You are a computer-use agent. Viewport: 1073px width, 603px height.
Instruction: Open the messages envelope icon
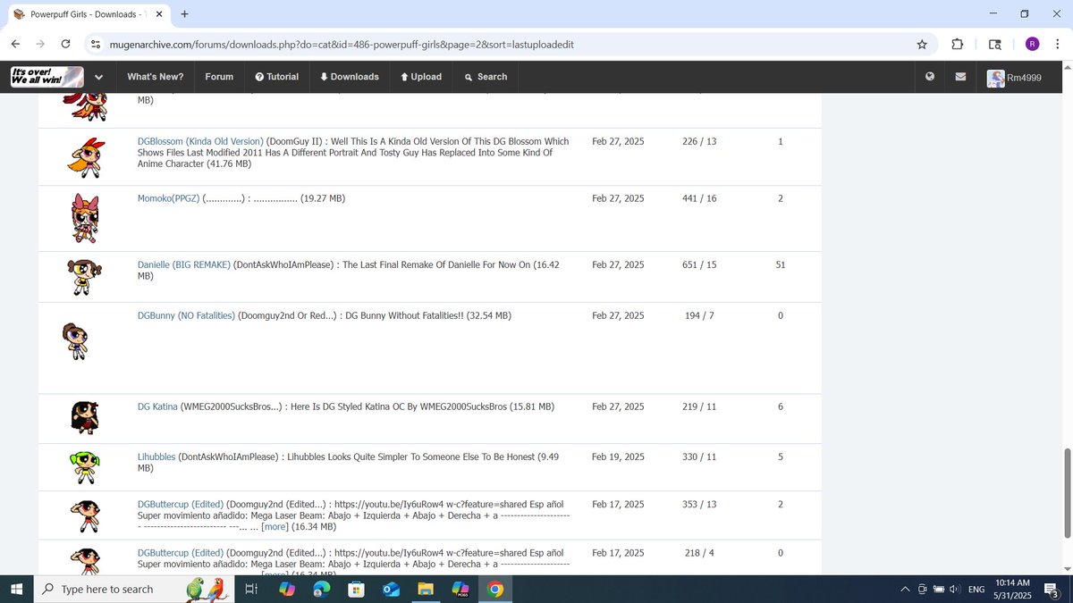tap(960, 77)
